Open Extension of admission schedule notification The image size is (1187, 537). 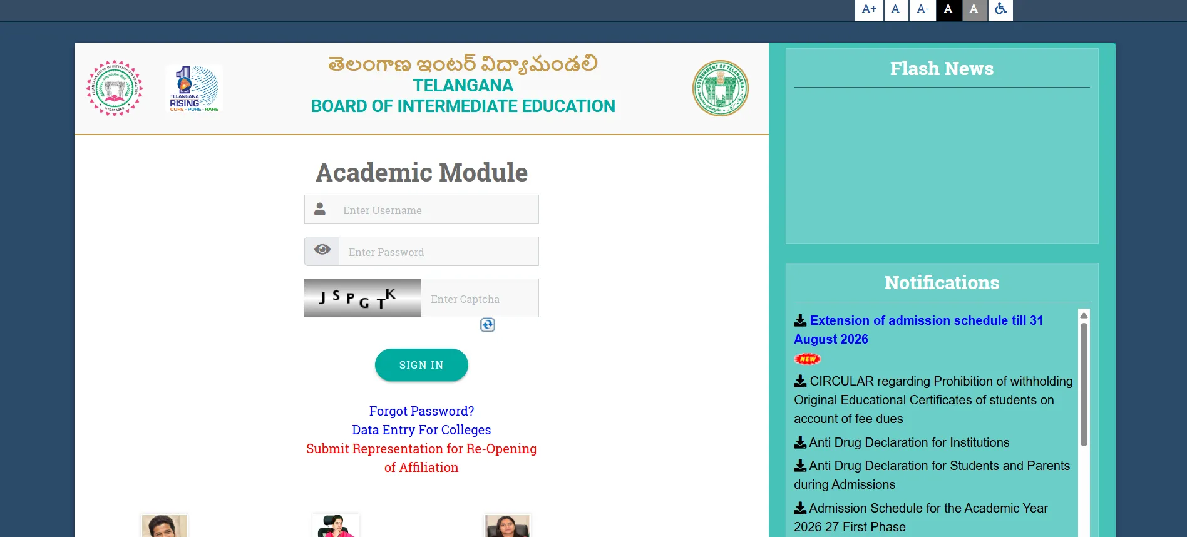click(918, 330)
